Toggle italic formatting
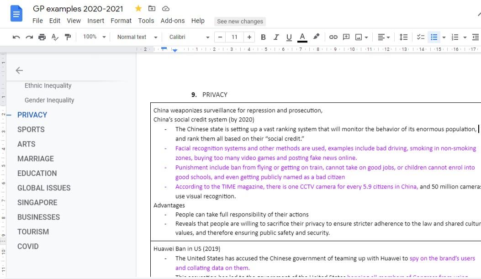 coord(276,37)
